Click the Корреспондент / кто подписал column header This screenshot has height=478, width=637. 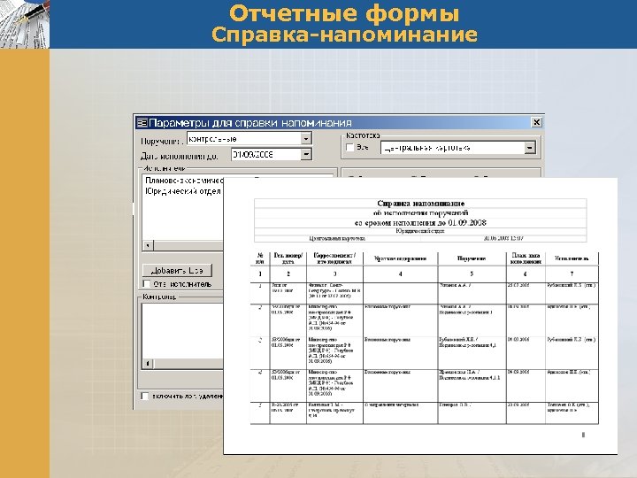pyautogui.click(x=334, y=258)
